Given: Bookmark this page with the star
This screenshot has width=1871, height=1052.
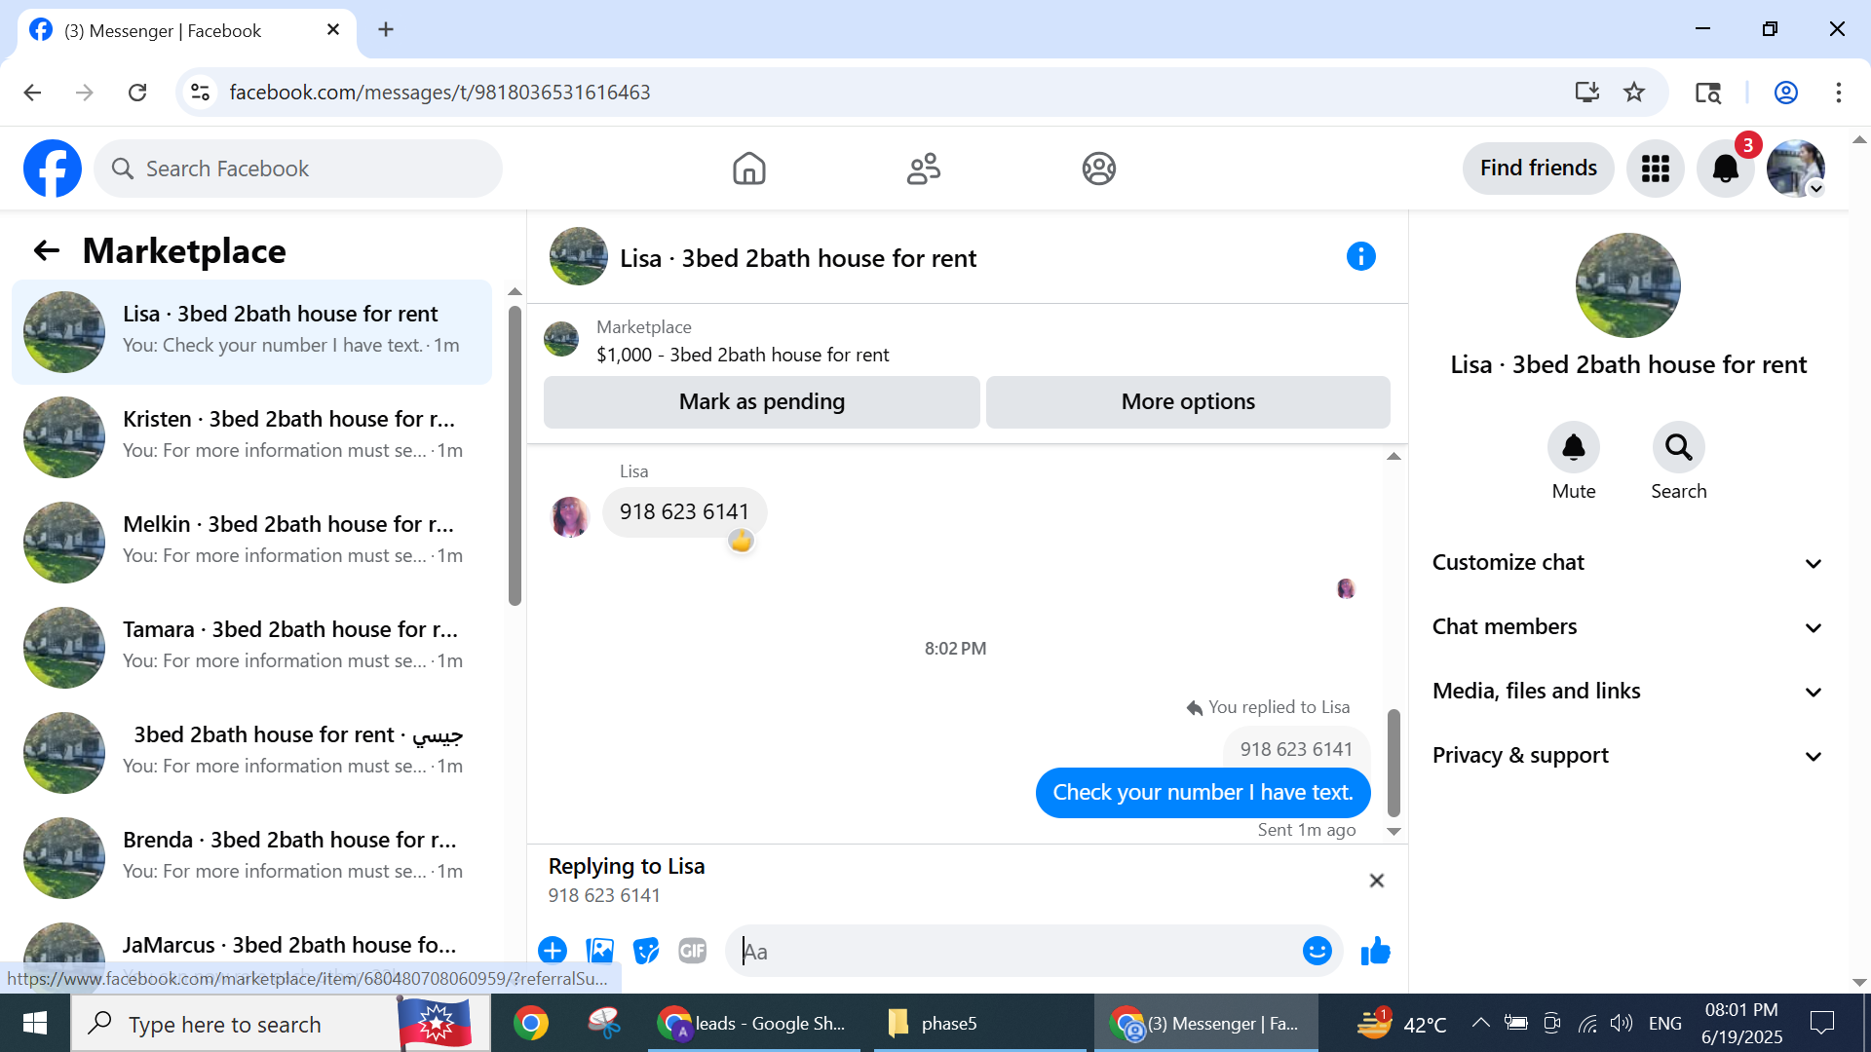Looking at the screenshot, I should click(x=1634, y=93).
